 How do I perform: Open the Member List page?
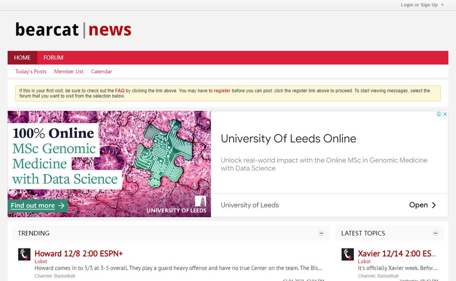[x=69, y=71]
